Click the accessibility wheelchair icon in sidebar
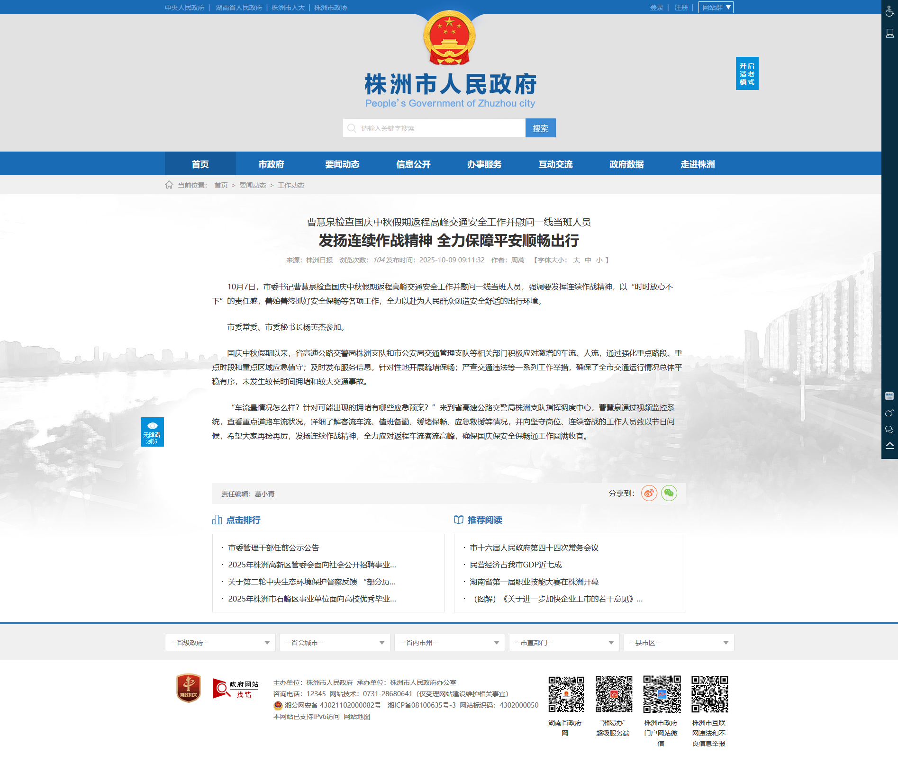The width and height of the screenshot is (898, 763). 889,10
